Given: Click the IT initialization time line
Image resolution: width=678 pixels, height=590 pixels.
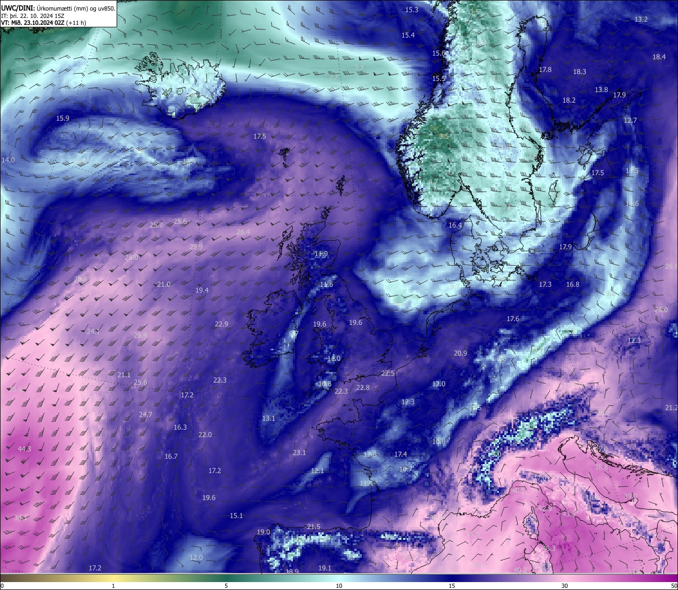Looking at the screenshot, I should click(x=33, y=16).
